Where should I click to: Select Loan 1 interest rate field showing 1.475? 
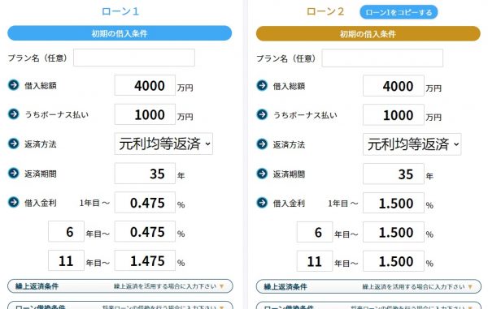coord(145,260)
